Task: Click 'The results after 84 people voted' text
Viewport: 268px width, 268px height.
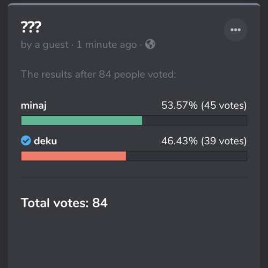Action: click(99, 75)
